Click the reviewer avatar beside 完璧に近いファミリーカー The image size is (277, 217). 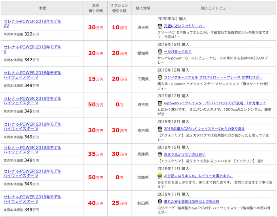[160, 26]
